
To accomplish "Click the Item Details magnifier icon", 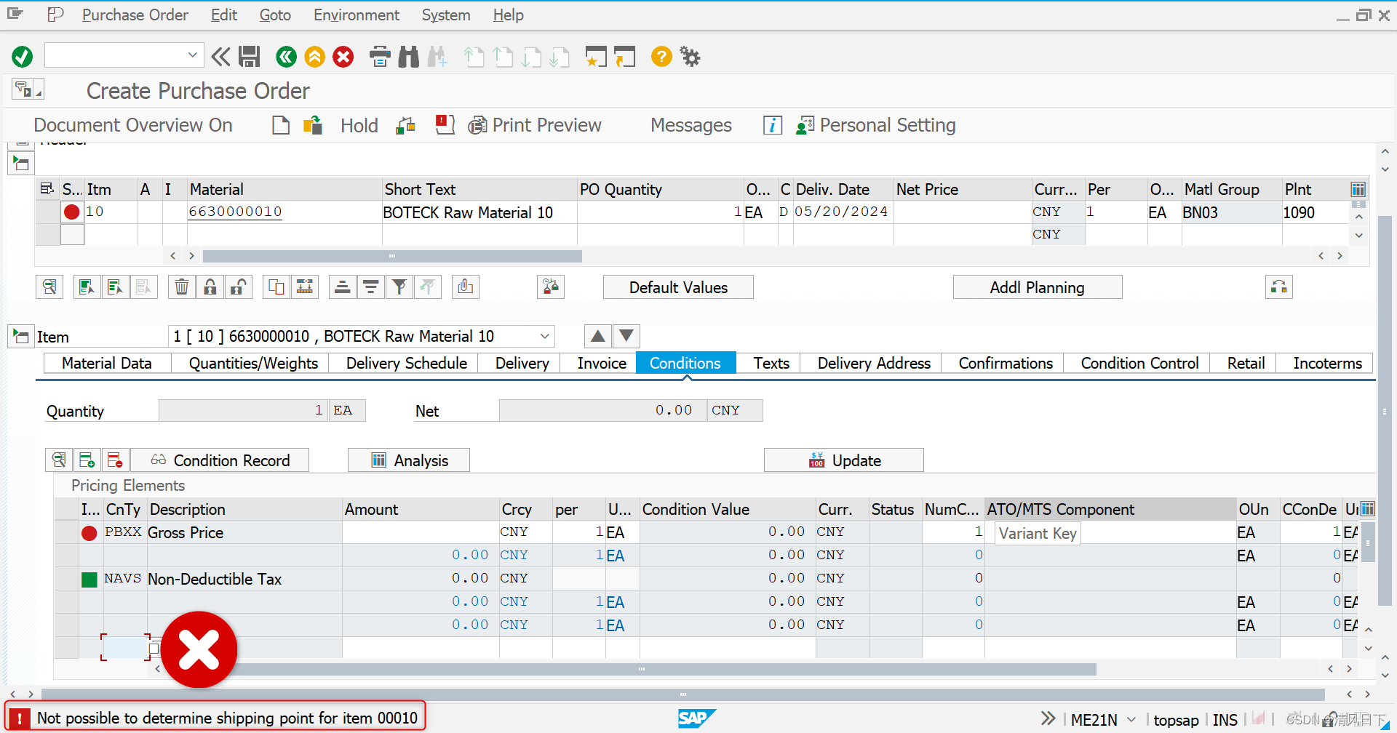I will pyautogui.click(x=49, y=287).
